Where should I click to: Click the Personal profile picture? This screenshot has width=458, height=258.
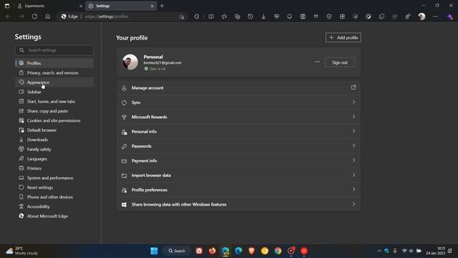[130, 62]
